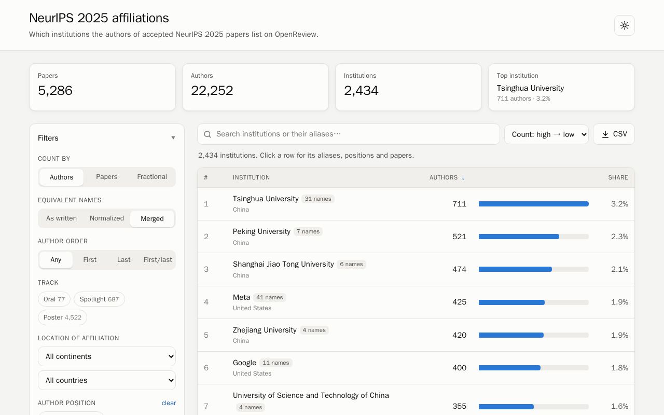Click the 41 names badge for Meta
This screenshot has height=415, width=664.
(x=270, y=298)
